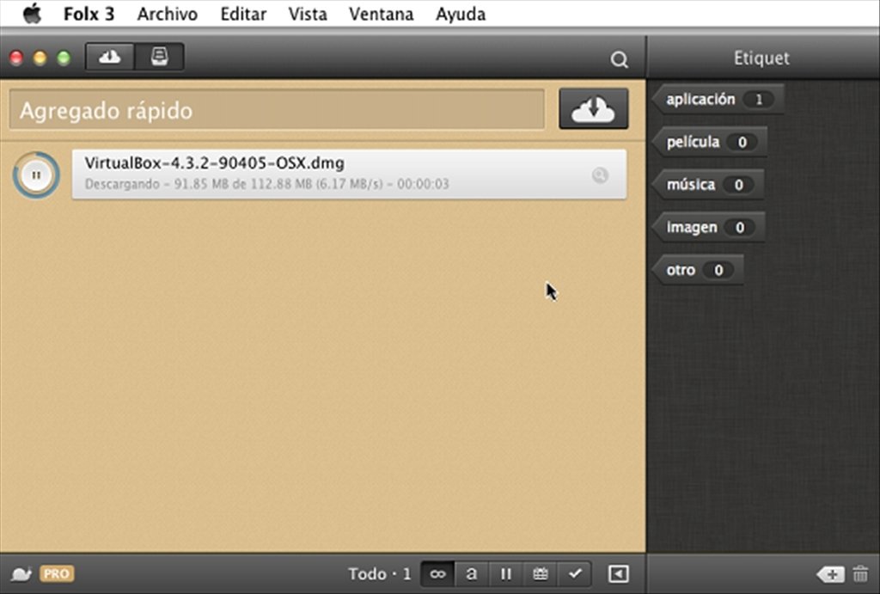The image size is (880, 594).
Task: Click the Etiquet panel header
Action: click(761, 58)
